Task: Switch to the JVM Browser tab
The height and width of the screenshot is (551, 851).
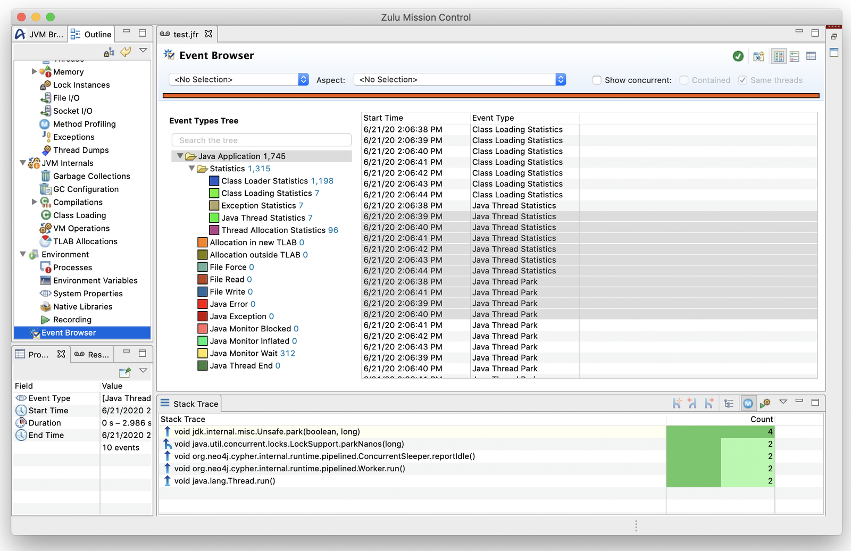Action: click(x=40, y=34)
